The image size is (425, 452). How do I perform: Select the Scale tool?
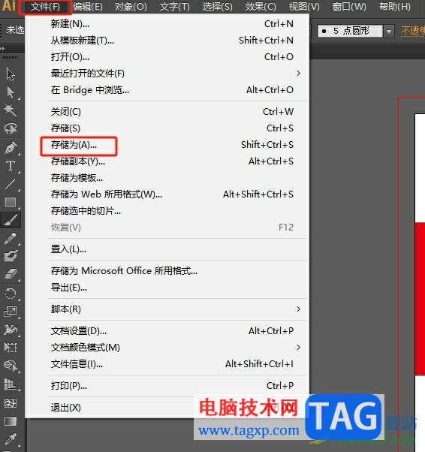tap(11, 312)
